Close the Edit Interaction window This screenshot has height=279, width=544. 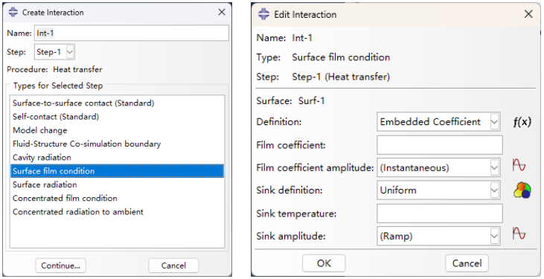(528, 14)
